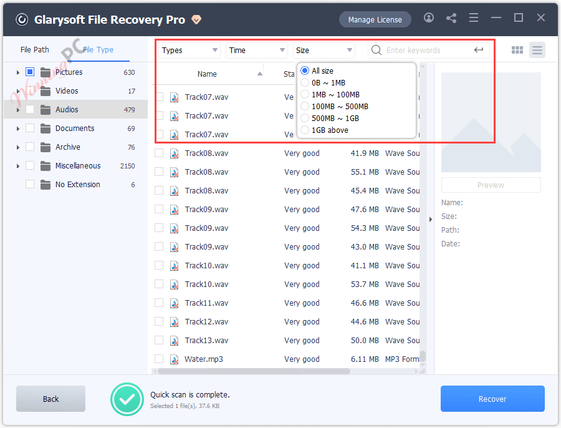This screenshot has width=561, height=428.
Task: Click the premium heart badge icon
Action: 196,20
